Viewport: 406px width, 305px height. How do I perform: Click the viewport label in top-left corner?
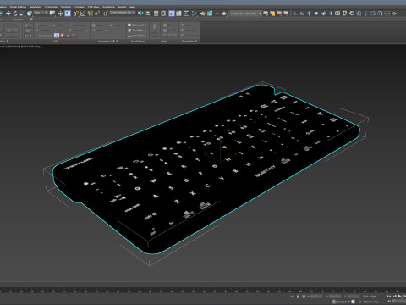pos(21,47)
